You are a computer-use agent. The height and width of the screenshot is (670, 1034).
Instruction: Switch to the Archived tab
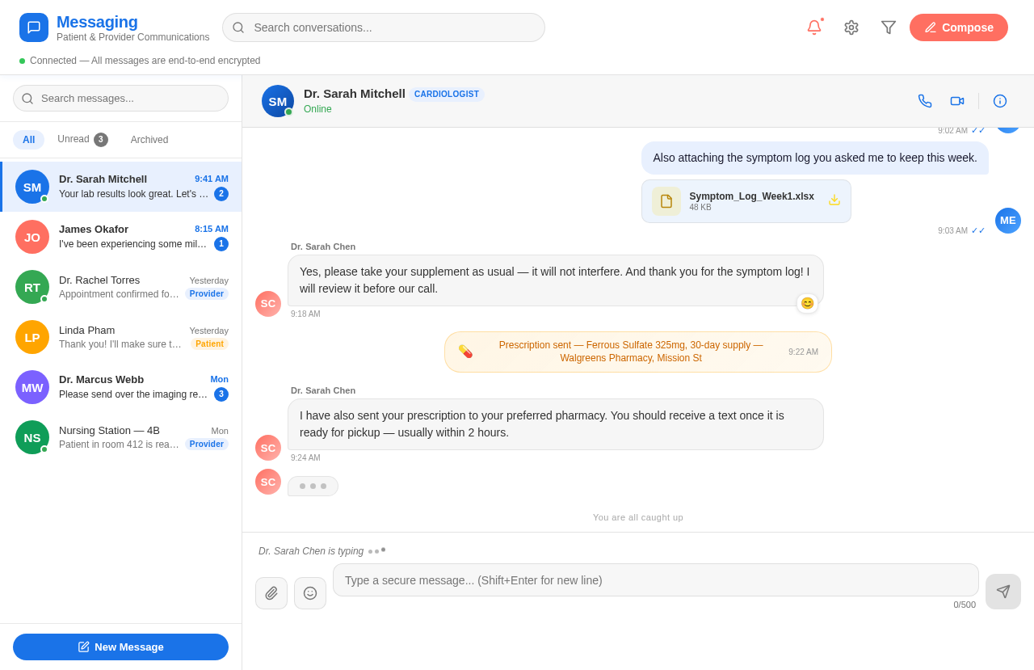point(149,140)
